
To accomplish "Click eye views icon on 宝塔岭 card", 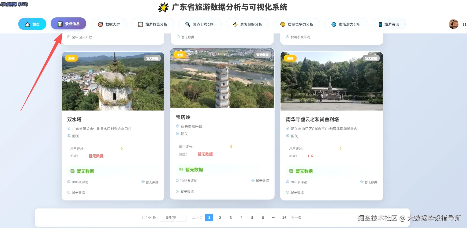I will [253, 181].
